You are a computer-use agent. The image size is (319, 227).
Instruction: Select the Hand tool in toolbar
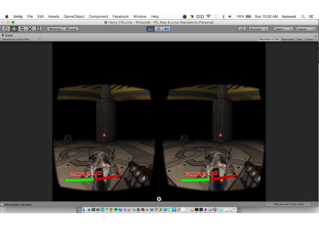[6, 29]
